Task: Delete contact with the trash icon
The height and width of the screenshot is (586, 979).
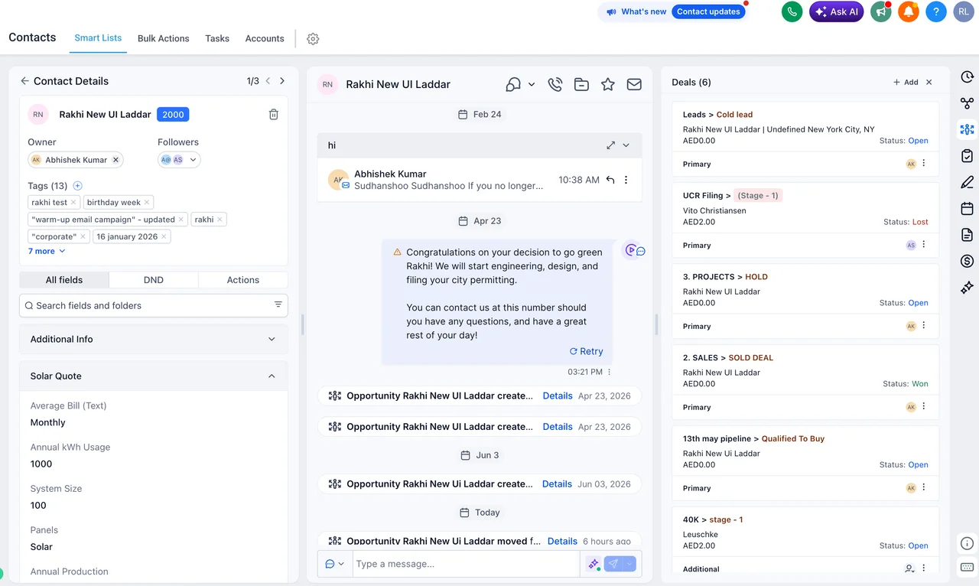Action: pyautogui.click(x=273, y=114)
